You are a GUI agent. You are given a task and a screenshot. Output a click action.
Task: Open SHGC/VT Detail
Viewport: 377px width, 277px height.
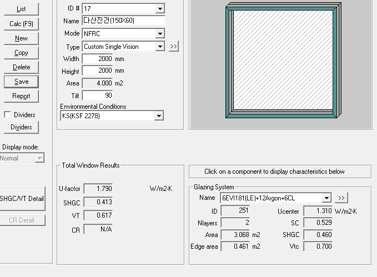coord(22,199)
